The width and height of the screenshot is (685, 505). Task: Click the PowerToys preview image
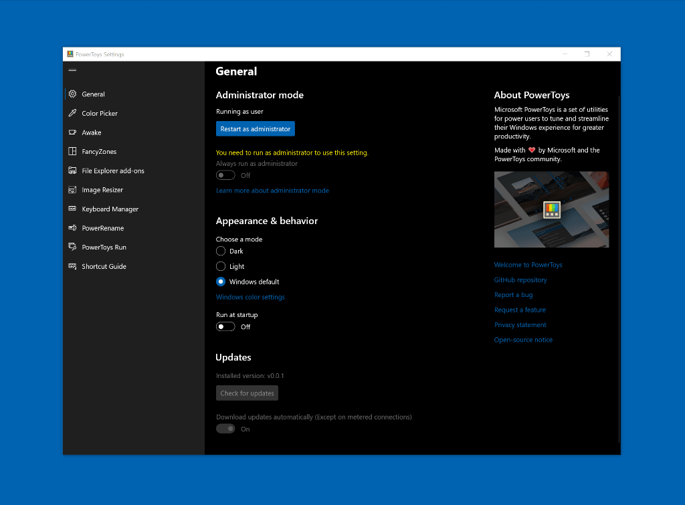point(551,209)
